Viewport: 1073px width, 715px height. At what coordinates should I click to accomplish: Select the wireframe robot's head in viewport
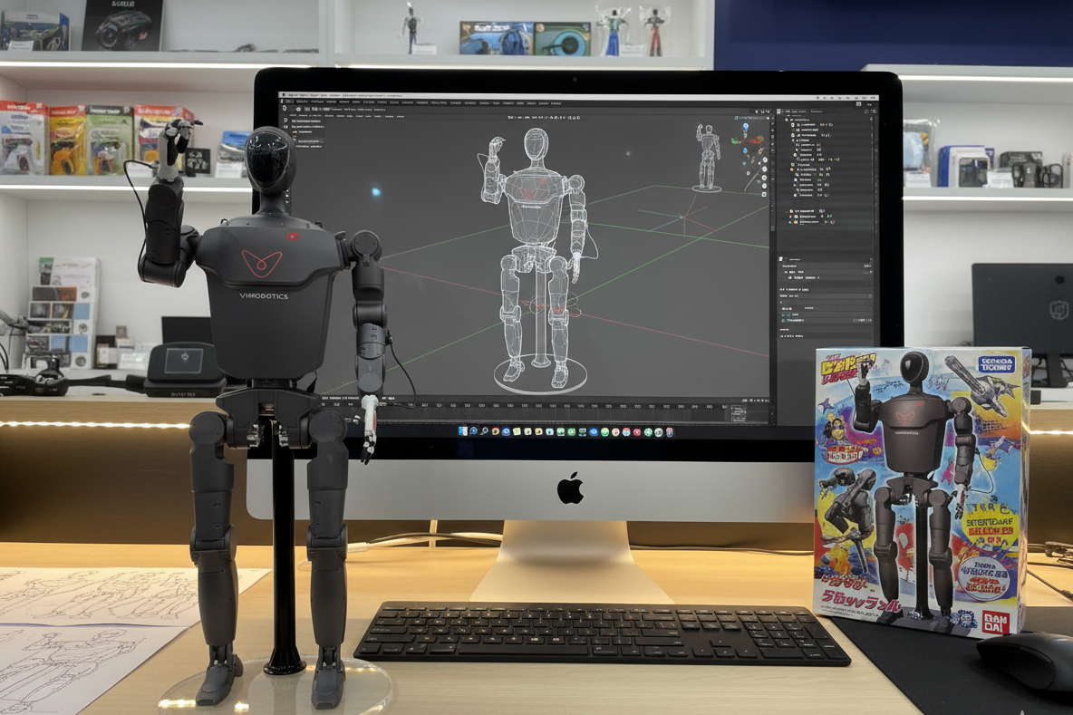coord(536,145)
